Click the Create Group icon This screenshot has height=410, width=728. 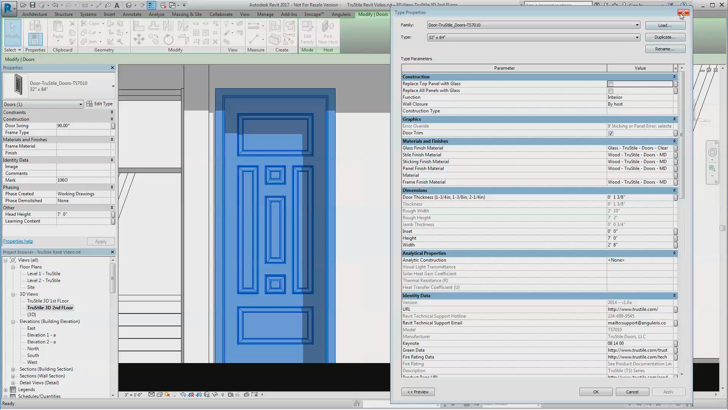[x=289, y=26]
